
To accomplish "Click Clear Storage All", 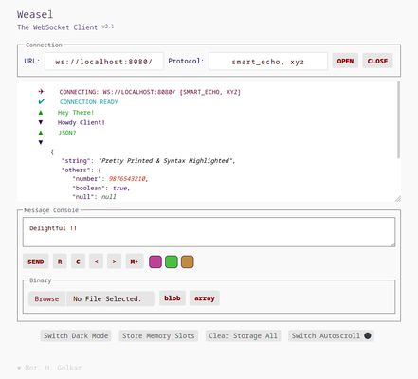I will pos(243,335).
